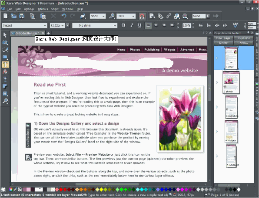Click the Widgets link in page navbar
259x198 pixels.
point(169,50)
